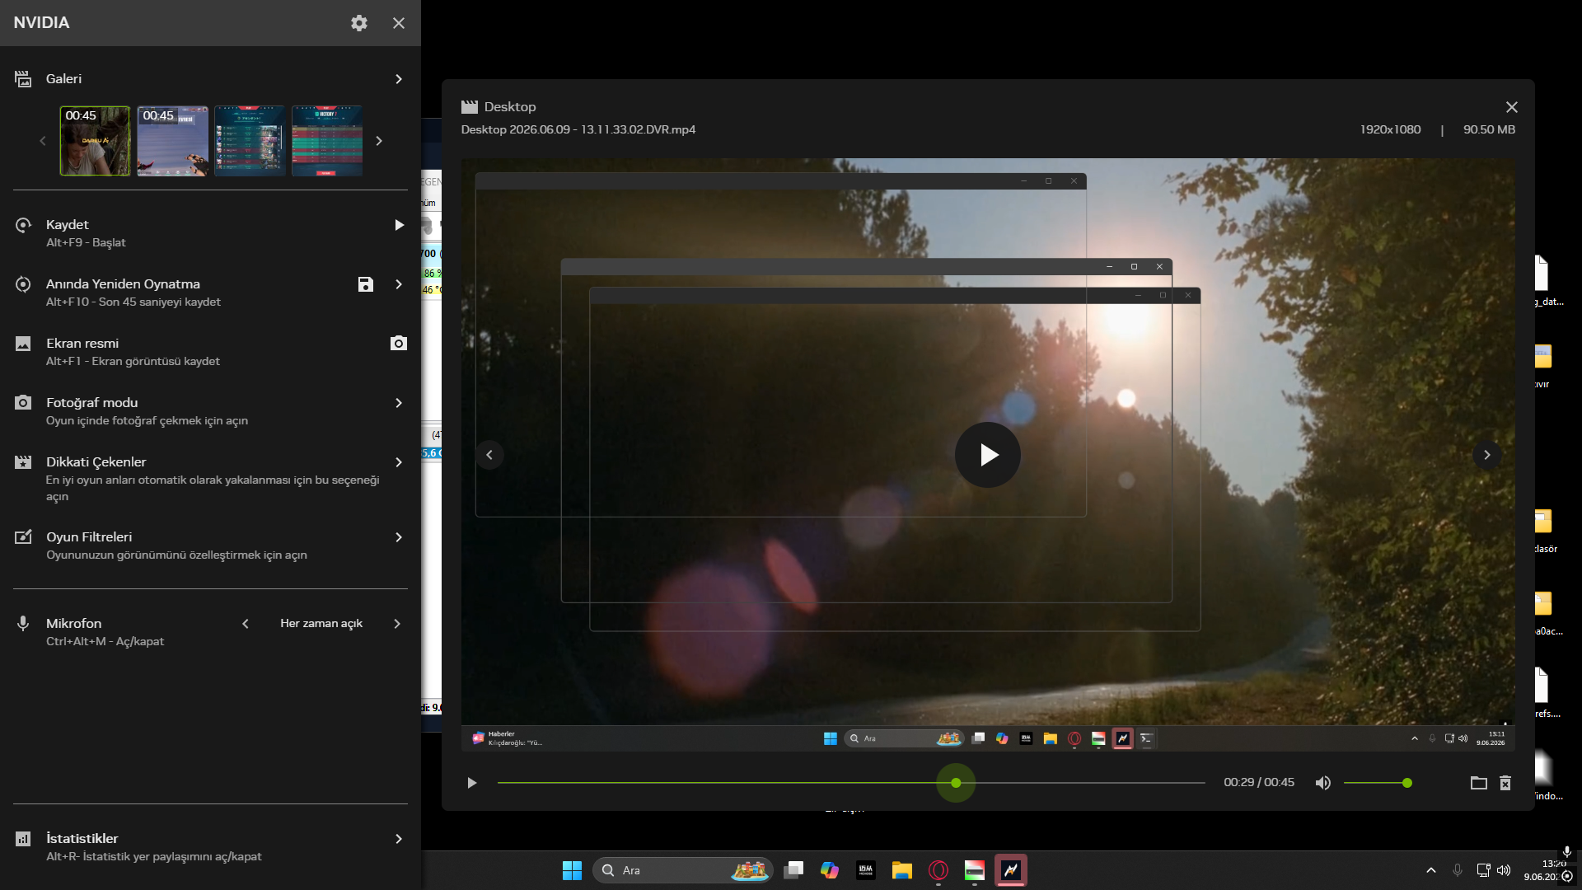This screenshot has width=1582, height=890.
Task: Close the NVIDIA overlay panel
Action: [399, 23]
